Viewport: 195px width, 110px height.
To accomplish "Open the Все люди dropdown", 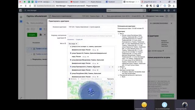I will (73, 44).
